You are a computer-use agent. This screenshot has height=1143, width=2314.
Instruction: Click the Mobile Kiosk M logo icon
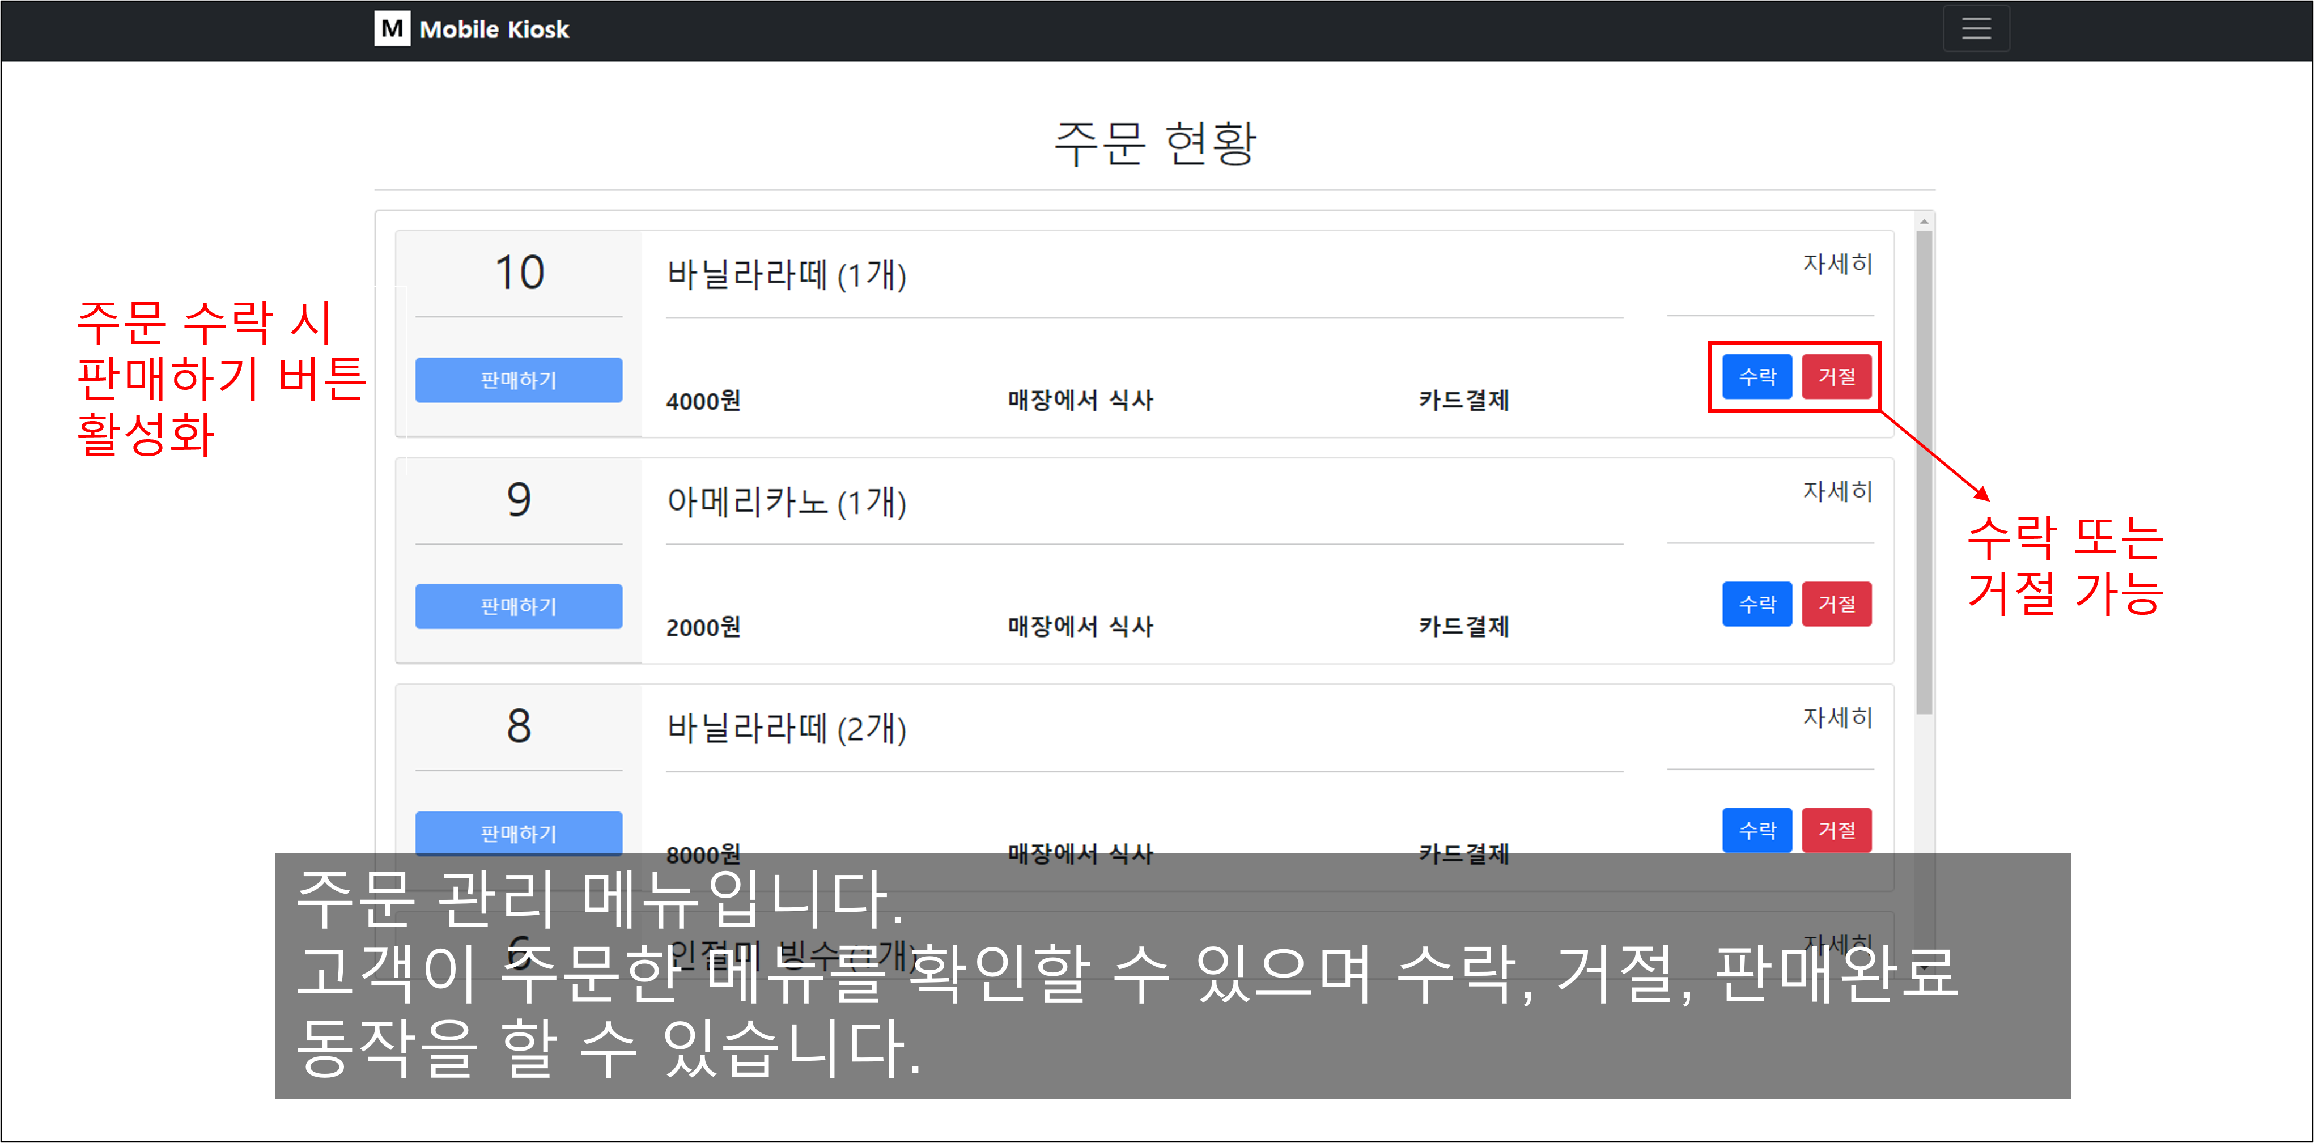pos(392,29)
